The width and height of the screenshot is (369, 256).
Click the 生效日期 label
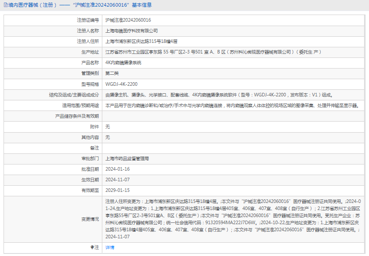pyautogui.click(x=90, y=180)
